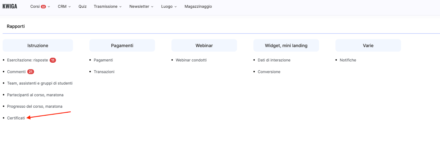
Task: Select the Transazioni report link
Action: click(x=104, y=72)
